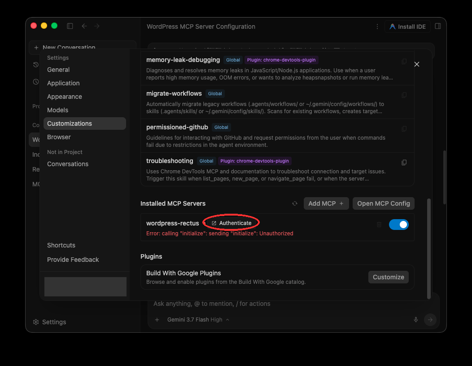Click the Global badge on migrate-workflows

(215, 94)
